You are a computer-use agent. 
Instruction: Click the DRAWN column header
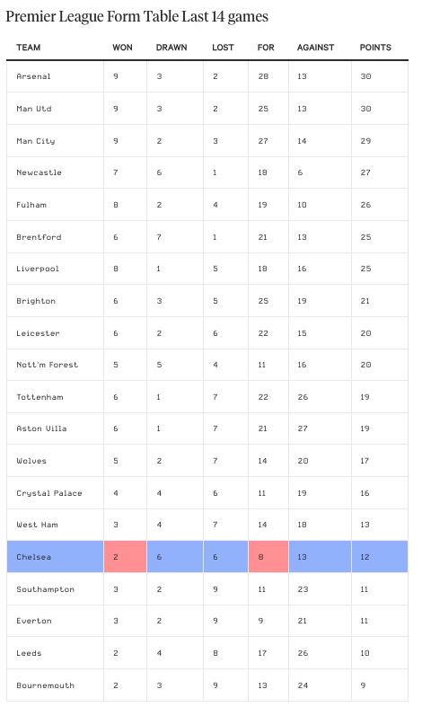click(171, 48)
